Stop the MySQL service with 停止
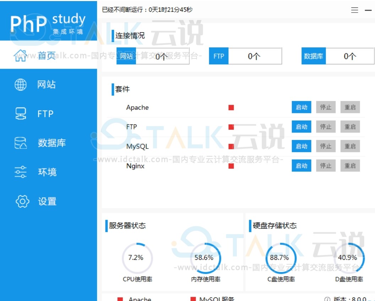375x301 pixels. click(x=326, y=146)
